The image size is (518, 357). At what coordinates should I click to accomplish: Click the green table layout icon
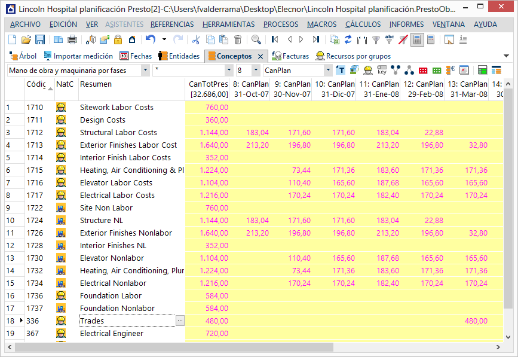point(482,70)
